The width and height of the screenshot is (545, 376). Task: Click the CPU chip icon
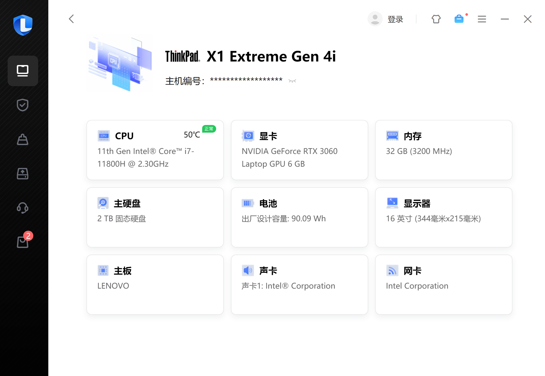pos(104,136)
